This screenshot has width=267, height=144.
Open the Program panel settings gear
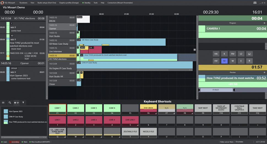[x=265, y=23]
